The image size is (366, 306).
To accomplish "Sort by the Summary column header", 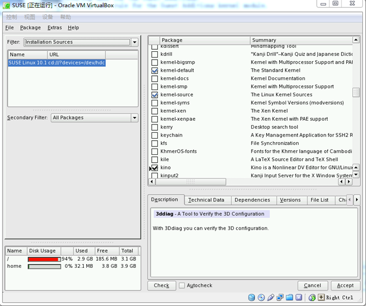I will (x=301, y=40).
